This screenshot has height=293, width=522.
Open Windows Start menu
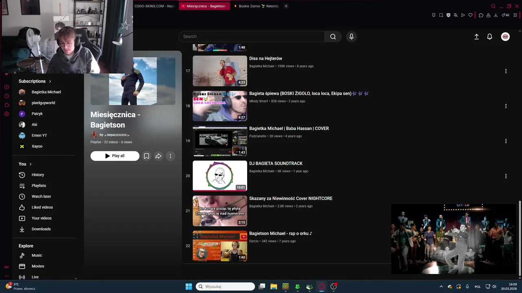pyautogui.click(x=189, y=286)
